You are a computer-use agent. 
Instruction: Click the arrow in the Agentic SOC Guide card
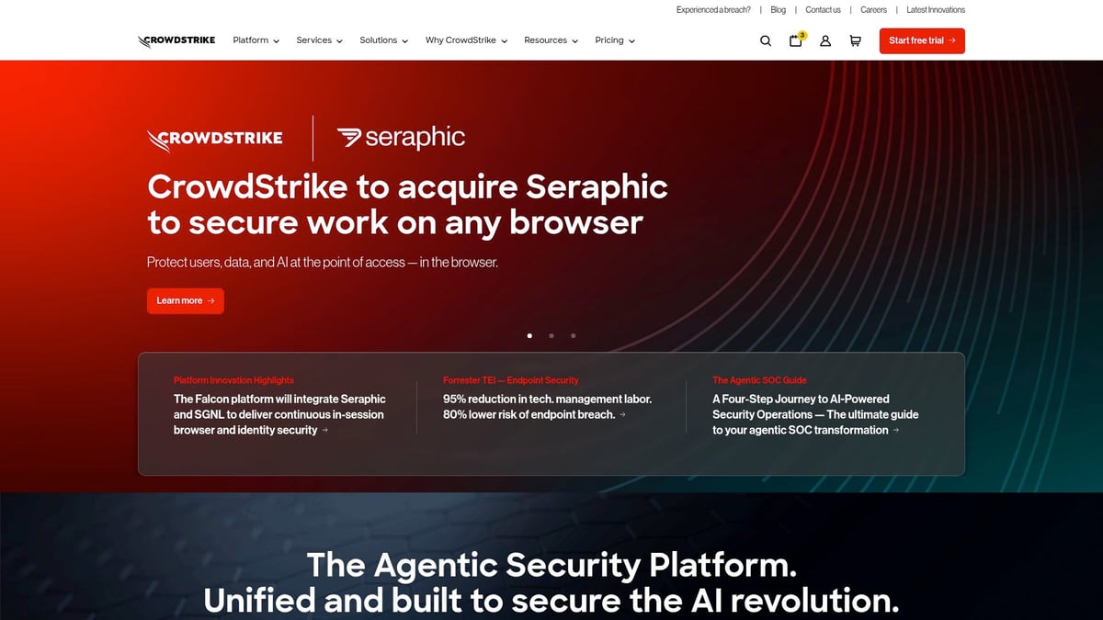(895, 430)
